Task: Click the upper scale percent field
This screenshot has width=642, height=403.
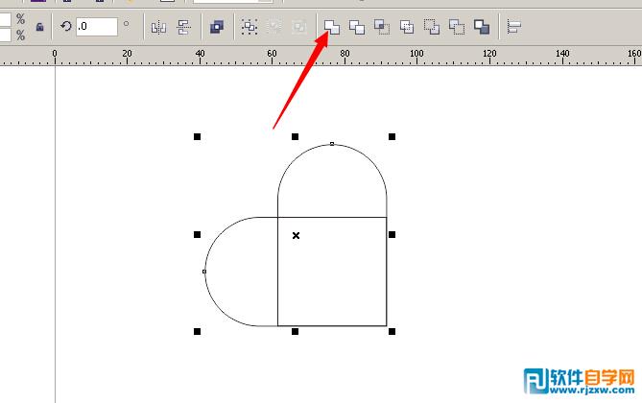Action: coord(5,19)
